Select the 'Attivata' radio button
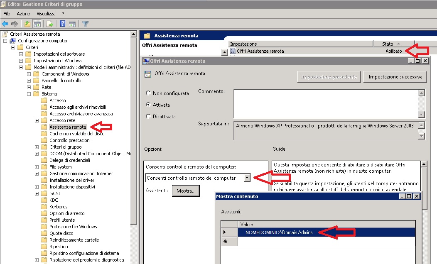 click(148, 105)
